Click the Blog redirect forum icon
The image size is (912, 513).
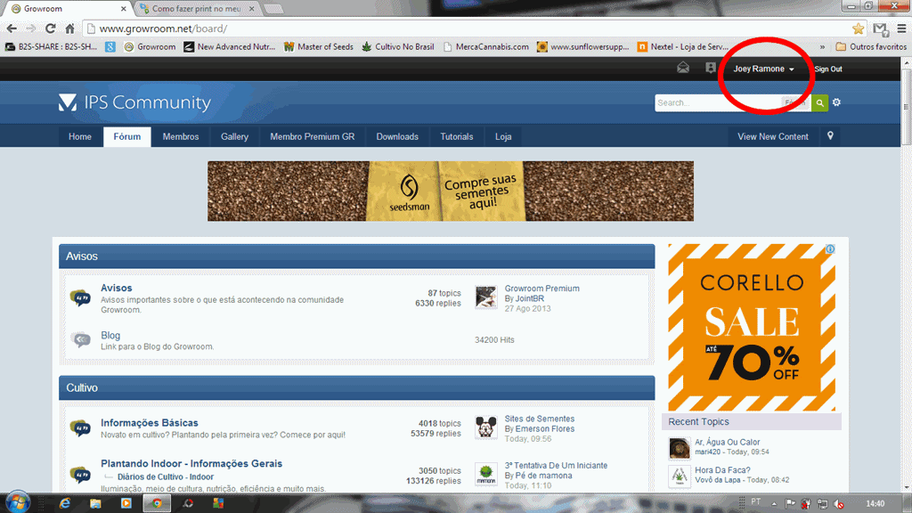80,339
